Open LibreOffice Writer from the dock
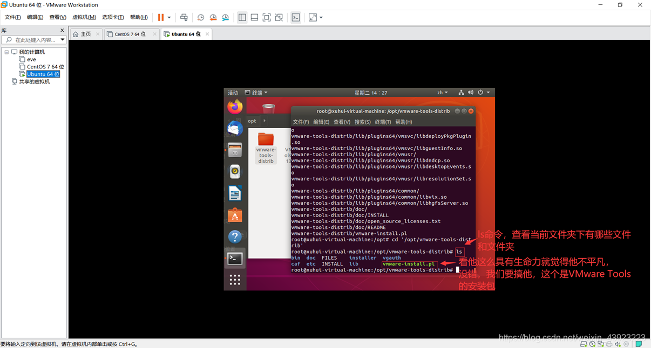 235,193
